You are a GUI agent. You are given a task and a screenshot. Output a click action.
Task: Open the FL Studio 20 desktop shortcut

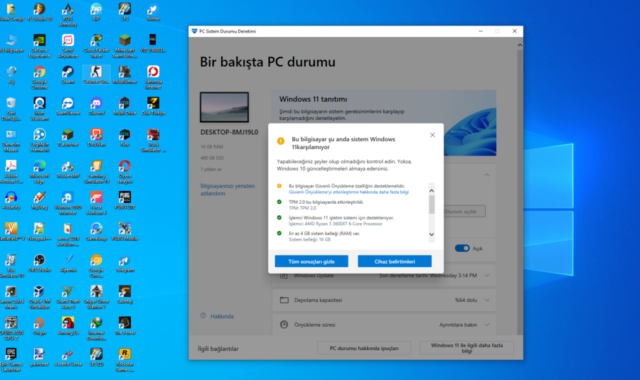point(40,12)
